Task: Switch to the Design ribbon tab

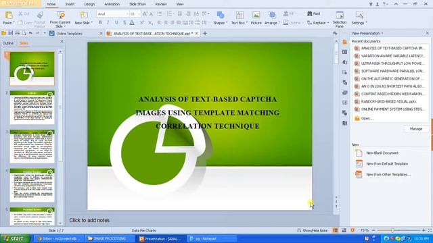Action: tap(89, 4)
